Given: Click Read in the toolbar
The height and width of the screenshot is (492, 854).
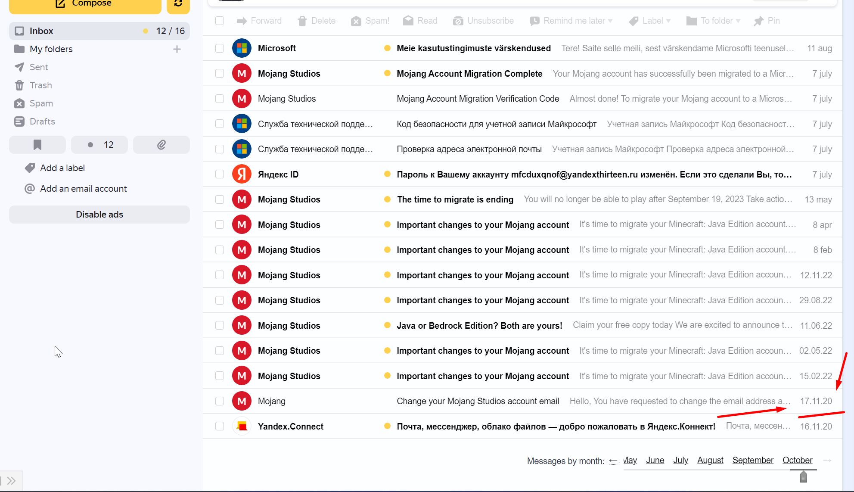Looking at the screenshot, I should (420, 21).
